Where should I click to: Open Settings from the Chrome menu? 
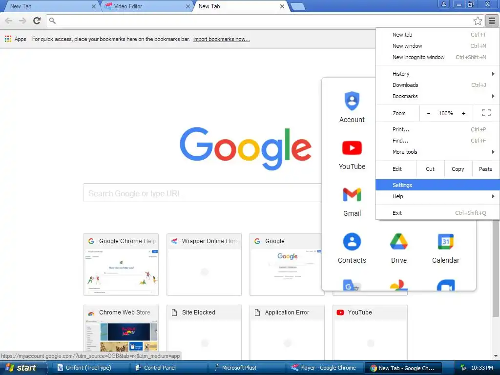[x=437, y=185]
